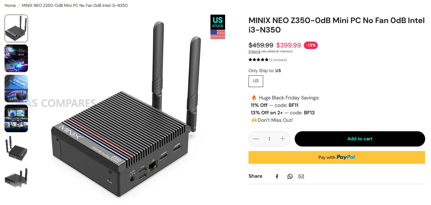Open fourth thumbnail showing multiple screens
Image resolution: width=431 pixels, height=205 pixels.
coord(16,118)
